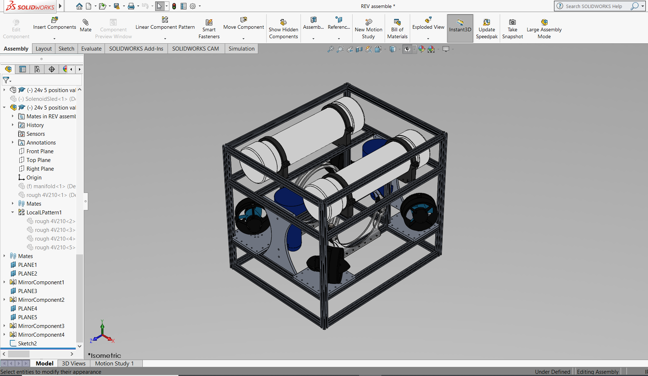Click the Edit Appearance color ball
This screenshot has width=648, height=376.
point(421,49)
